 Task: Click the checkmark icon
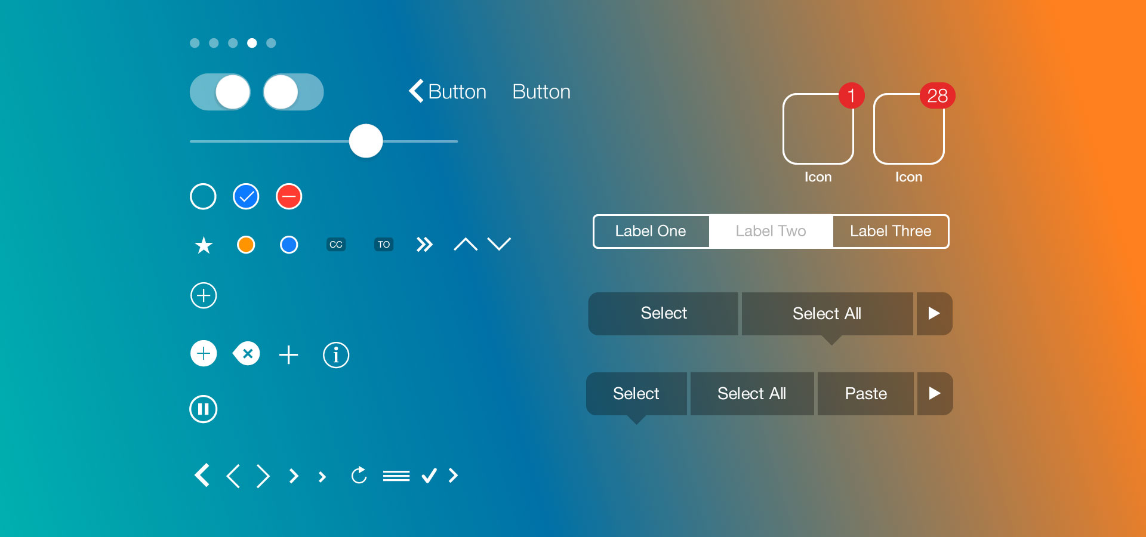(429, 475)
